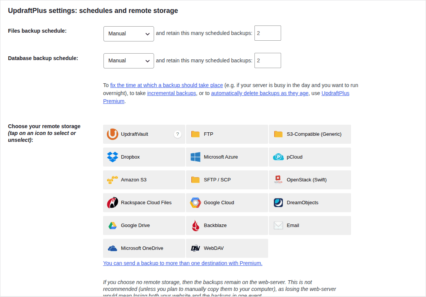Open the UpdraftVault help question mark
426x297 pixels.
[177, 134]
